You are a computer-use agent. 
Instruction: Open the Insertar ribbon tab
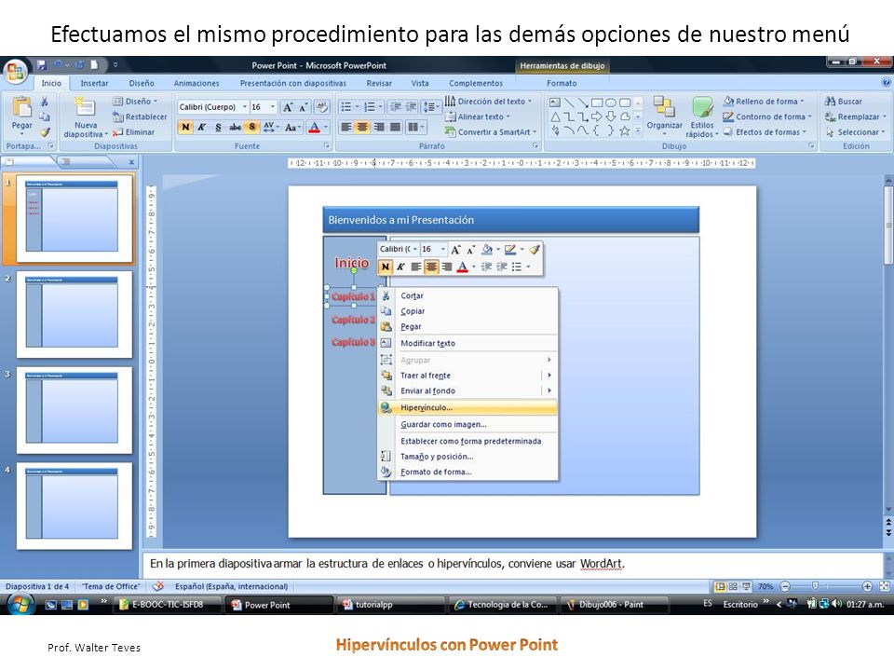[x=94, y=83]
